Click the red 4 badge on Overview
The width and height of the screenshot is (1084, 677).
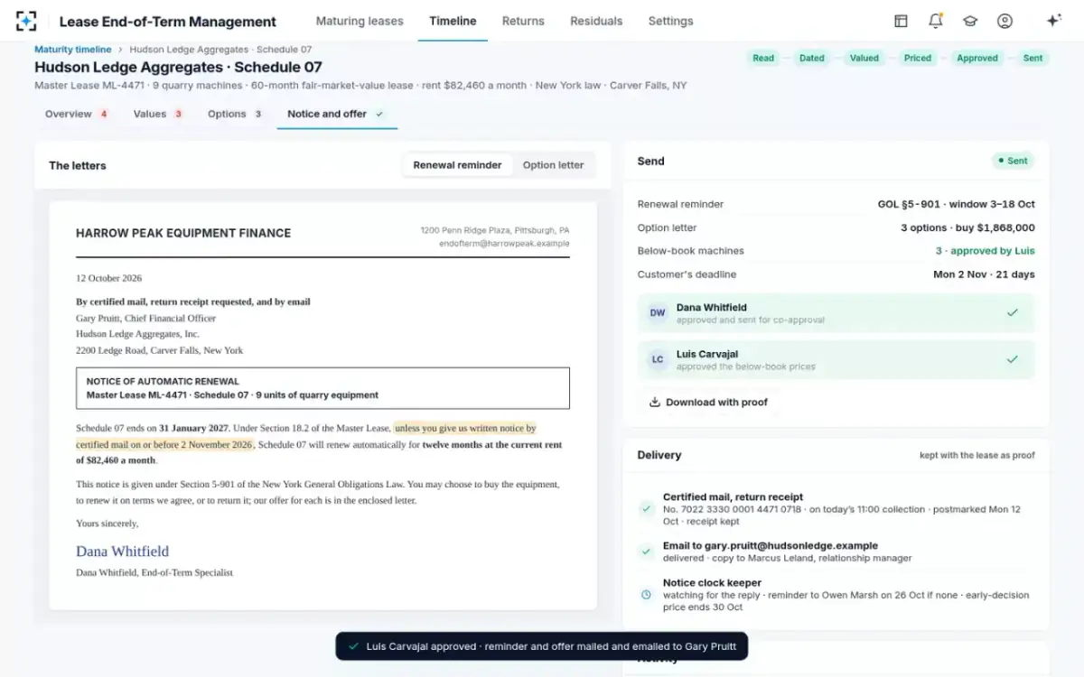click(x=104, y=114)
